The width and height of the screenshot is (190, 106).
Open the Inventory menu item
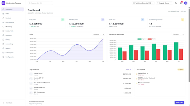13,35
